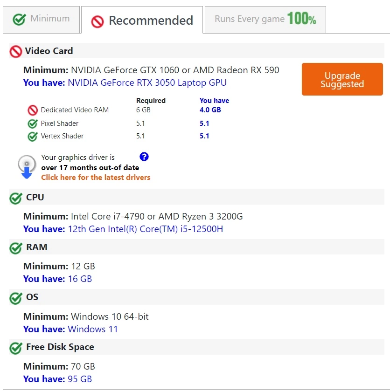The width and height of the screenshot is (390, 391).
Task: Click the red fail icon for Dedicated Video RAM
Action: [33, 110]
